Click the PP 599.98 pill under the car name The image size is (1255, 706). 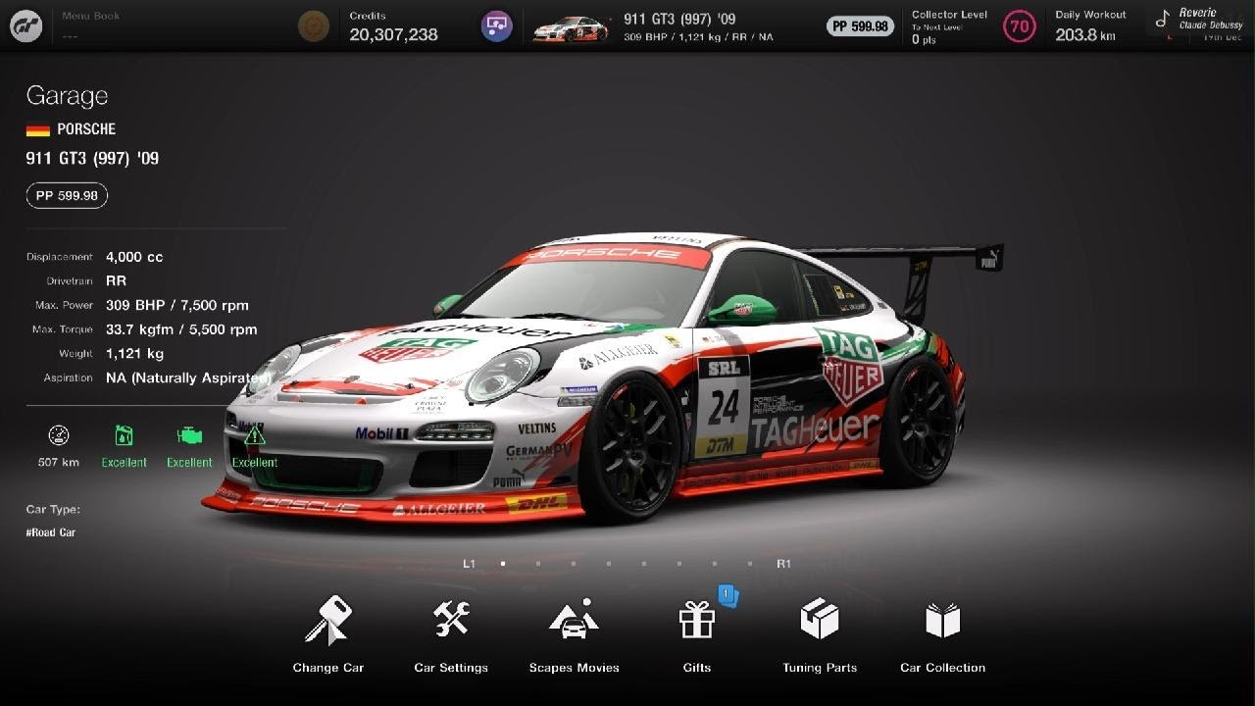click(67, 196)
